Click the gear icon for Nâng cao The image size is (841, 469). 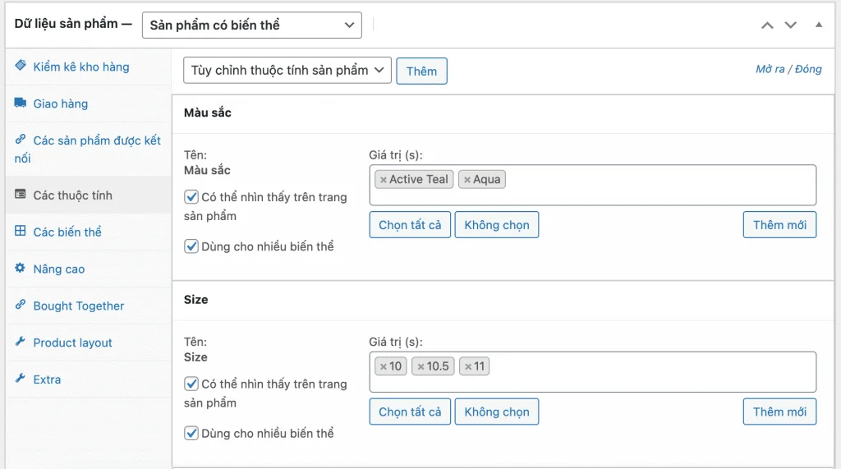click(x=21, y=269)
